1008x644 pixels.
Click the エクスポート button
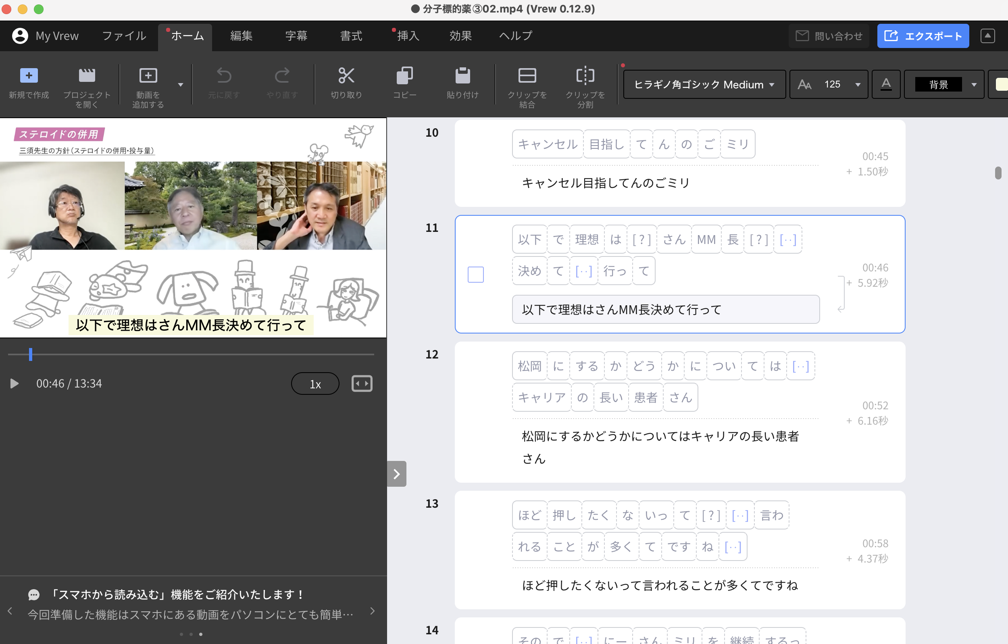pyautogui.click(x=923, y=36)
